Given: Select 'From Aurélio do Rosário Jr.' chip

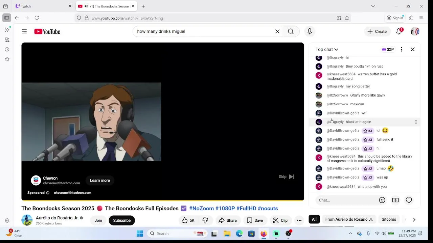Looking at the screenshot, I should pyautogui.click(x=349, y=219).
